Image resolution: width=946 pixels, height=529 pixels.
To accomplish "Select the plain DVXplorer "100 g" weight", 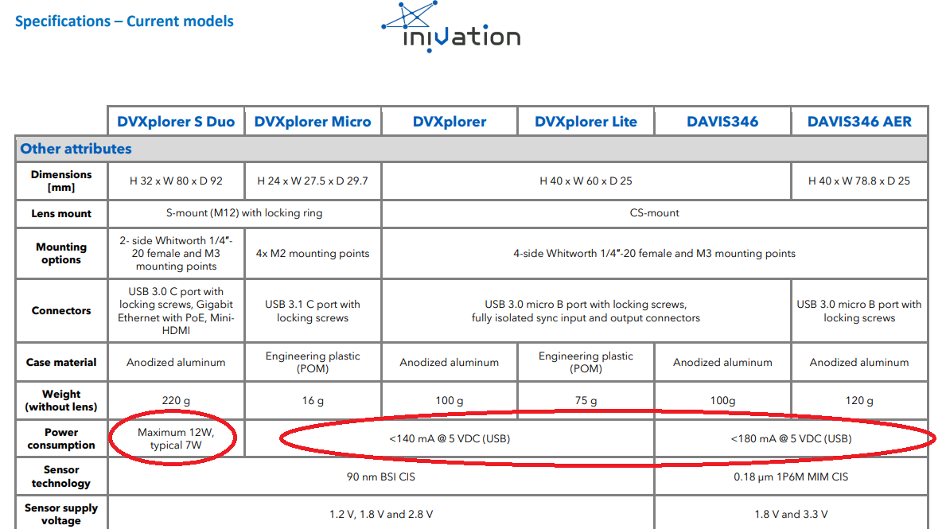I will point(450,400).
